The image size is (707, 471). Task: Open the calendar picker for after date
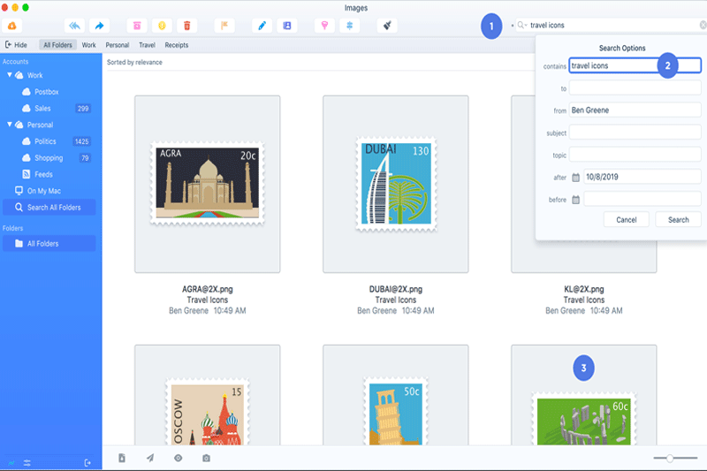575,177
